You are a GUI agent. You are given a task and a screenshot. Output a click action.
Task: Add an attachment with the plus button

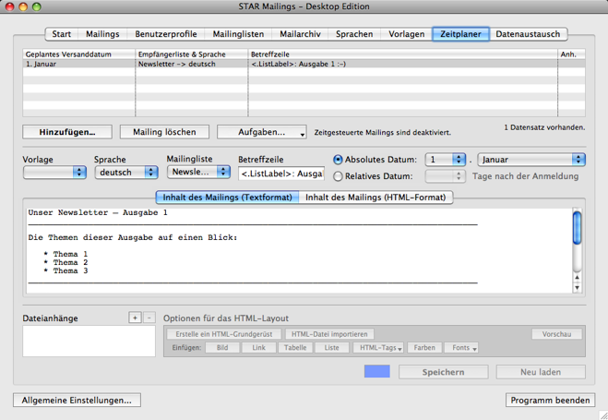click(x=135, y=318)
